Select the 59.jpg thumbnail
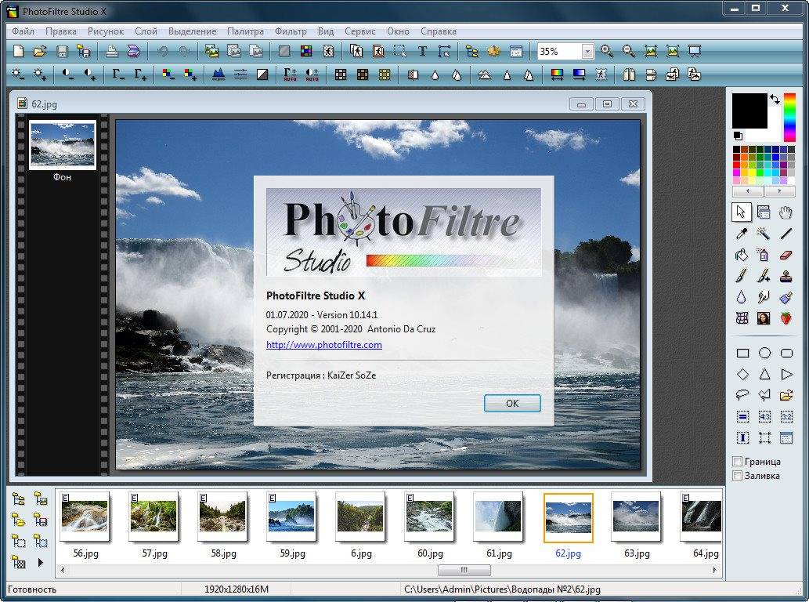This screenshot has width=809, height=602. (x=291, y=517)
